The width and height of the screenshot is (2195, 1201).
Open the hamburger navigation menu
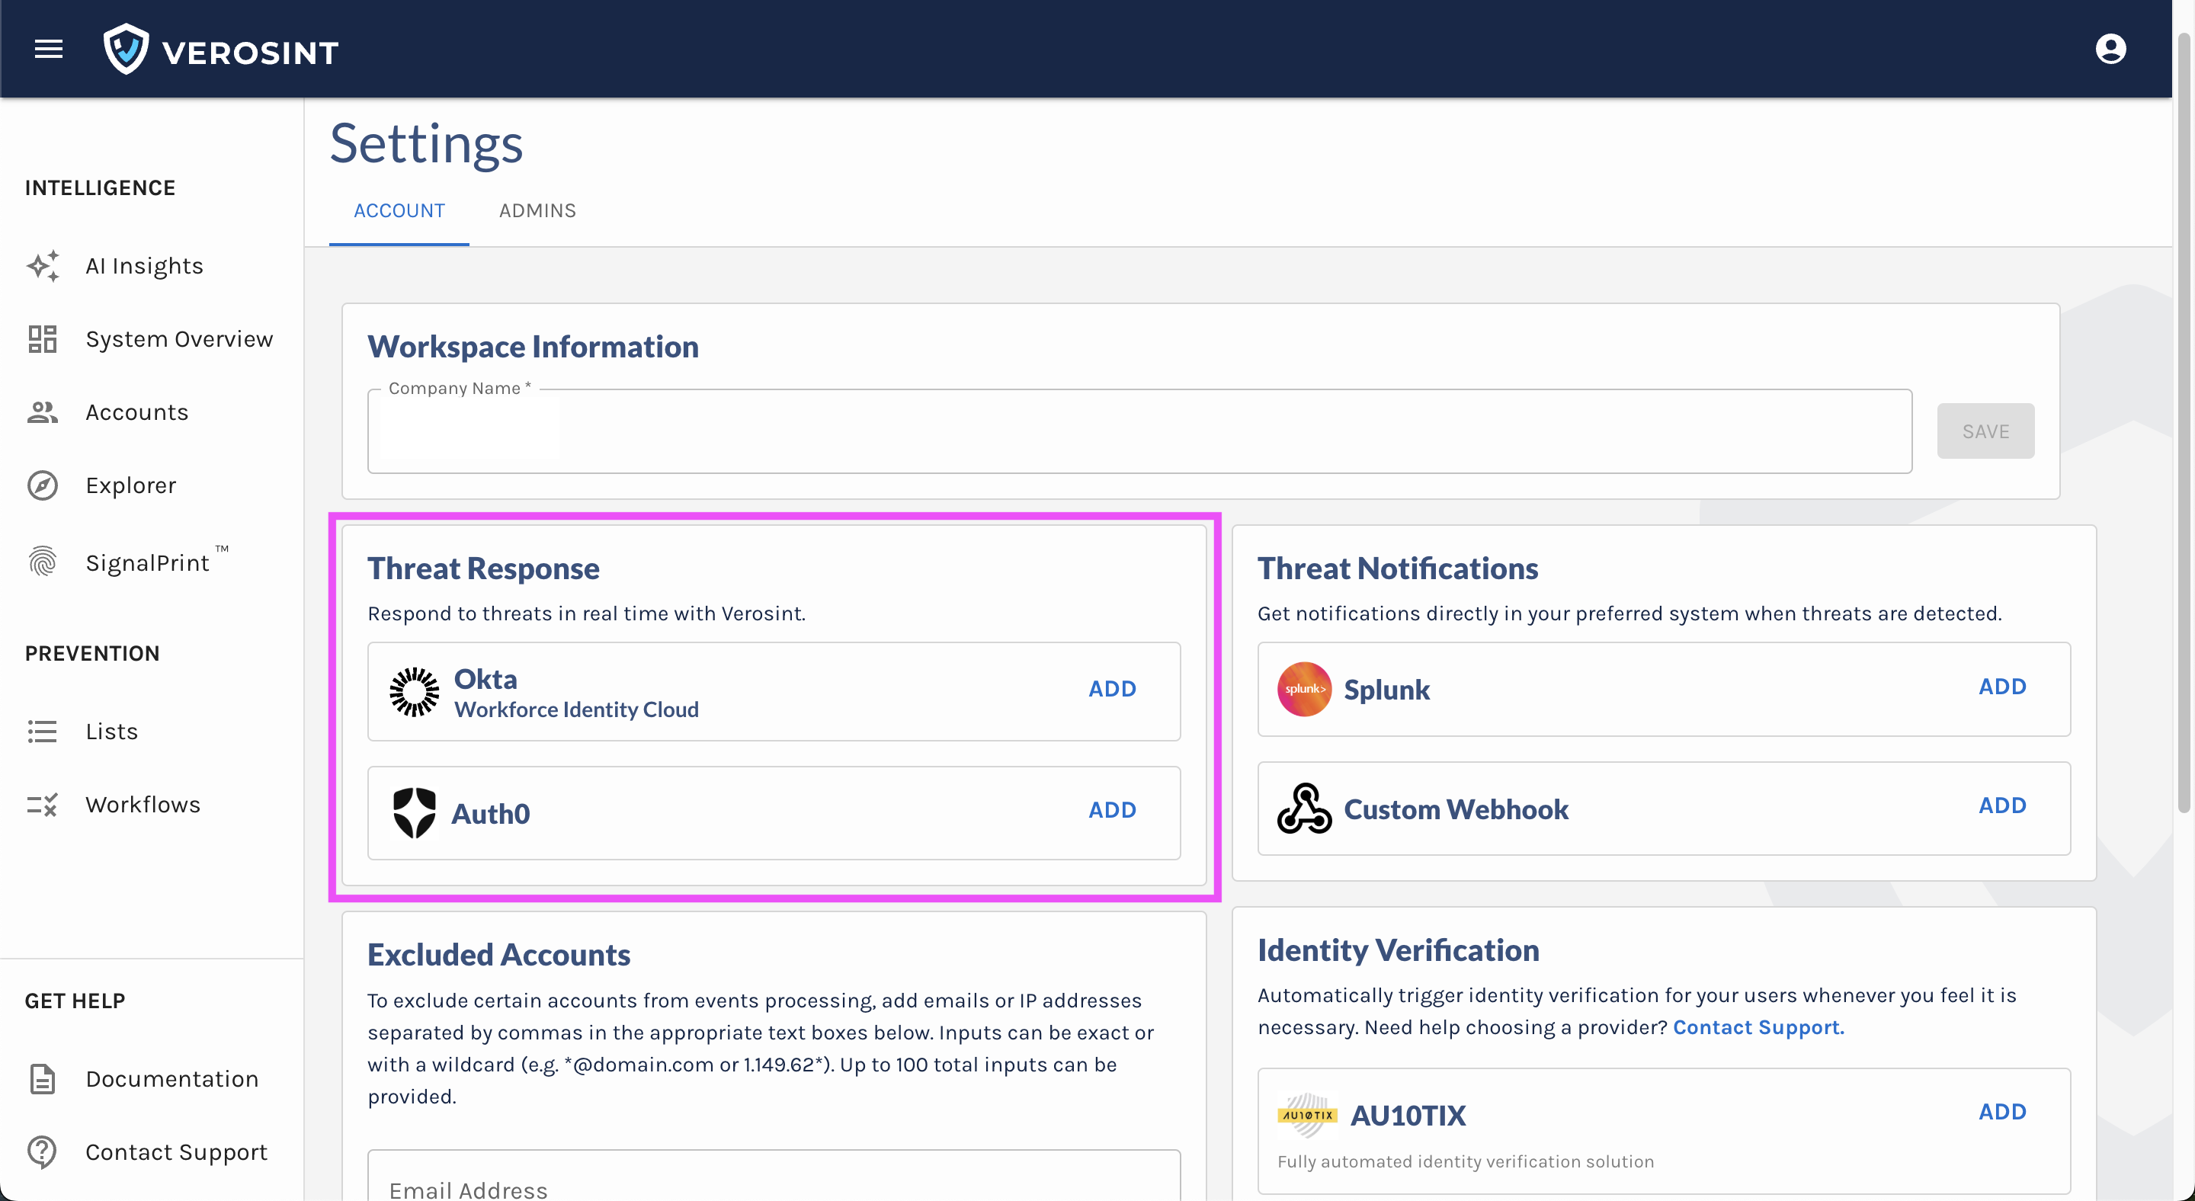(49, 50)
